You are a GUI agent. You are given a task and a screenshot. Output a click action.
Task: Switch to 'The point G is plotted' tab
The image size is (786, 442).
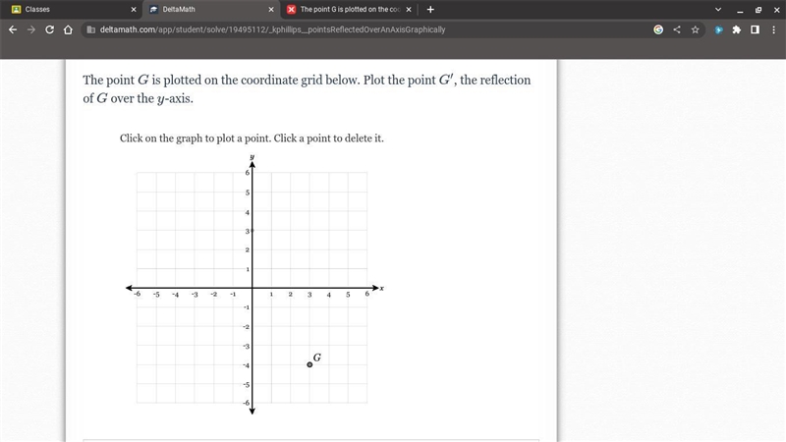pyautogui.click(x=349, y=9)
